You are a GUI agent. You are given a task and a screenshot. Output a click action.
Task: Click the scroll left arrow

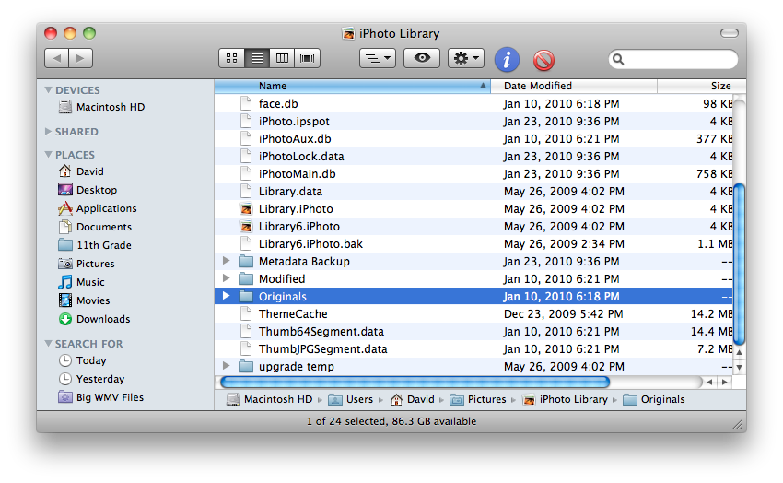(709, 383)
